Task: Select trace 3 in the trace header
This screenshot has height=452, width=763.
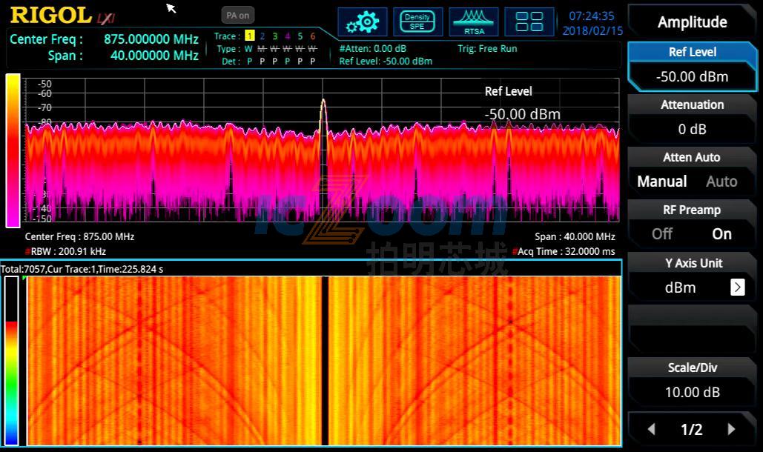Action: click(x=275, y=36)
